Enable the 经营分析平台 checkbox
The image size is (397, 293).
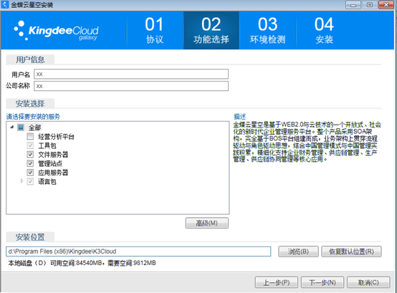(x=30, y=137)
